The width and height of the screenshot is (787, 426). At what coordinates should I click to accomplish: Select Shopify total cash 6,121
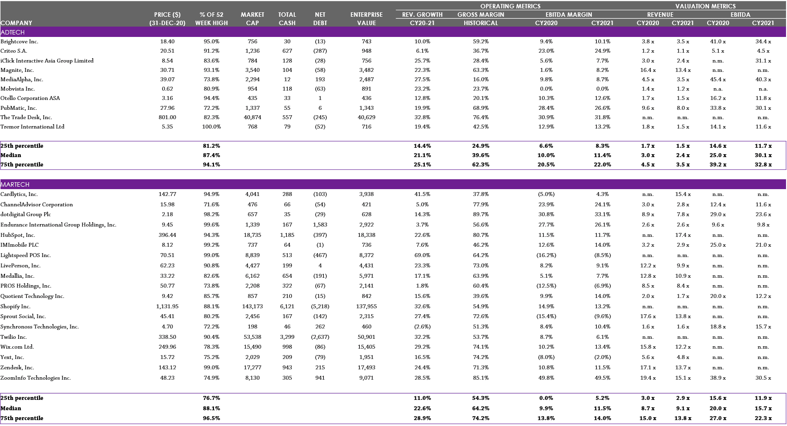pyautogui.click(x=287, y=306)
